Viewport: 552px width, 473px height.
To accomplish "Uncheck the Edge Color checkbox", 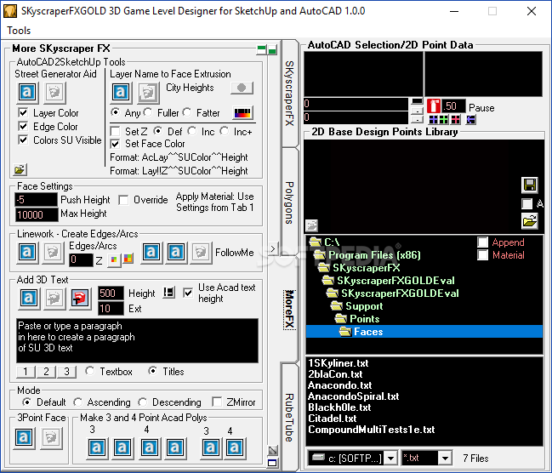I will [x=23, y=126].
